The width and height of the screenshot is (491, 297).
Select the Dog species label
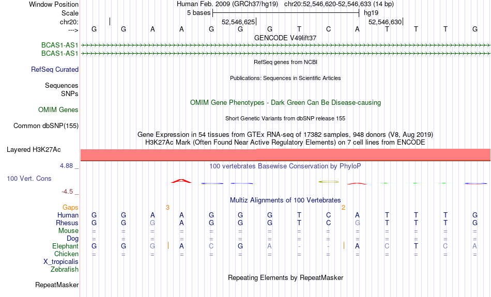(72, 239)
